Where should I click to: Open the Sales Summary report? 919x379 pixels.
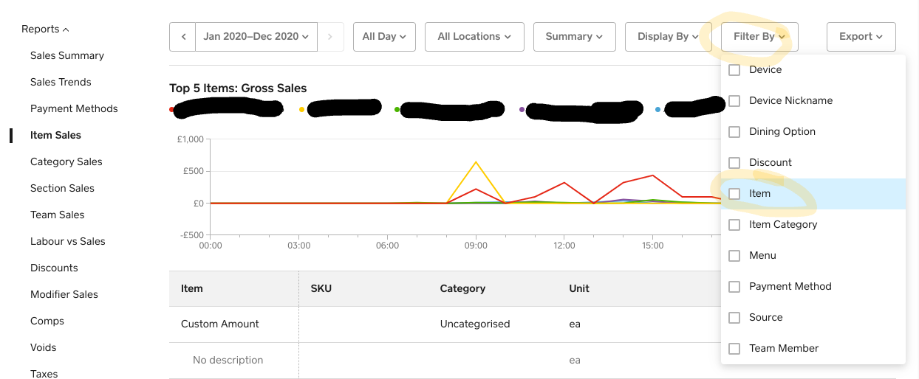(x=67, y=55)
